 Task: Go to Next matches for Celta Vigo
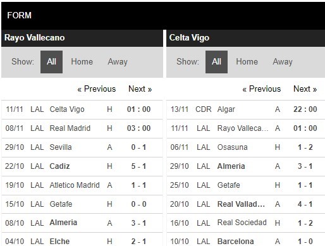[x=305, y=89]
